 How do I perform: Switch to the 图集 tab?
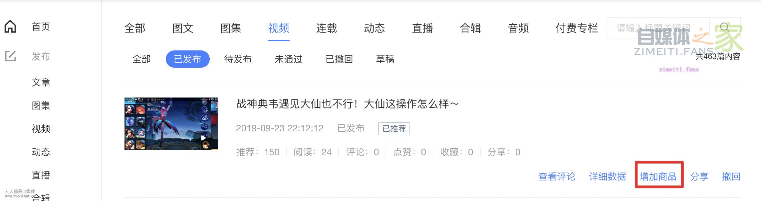click(231, 28)
